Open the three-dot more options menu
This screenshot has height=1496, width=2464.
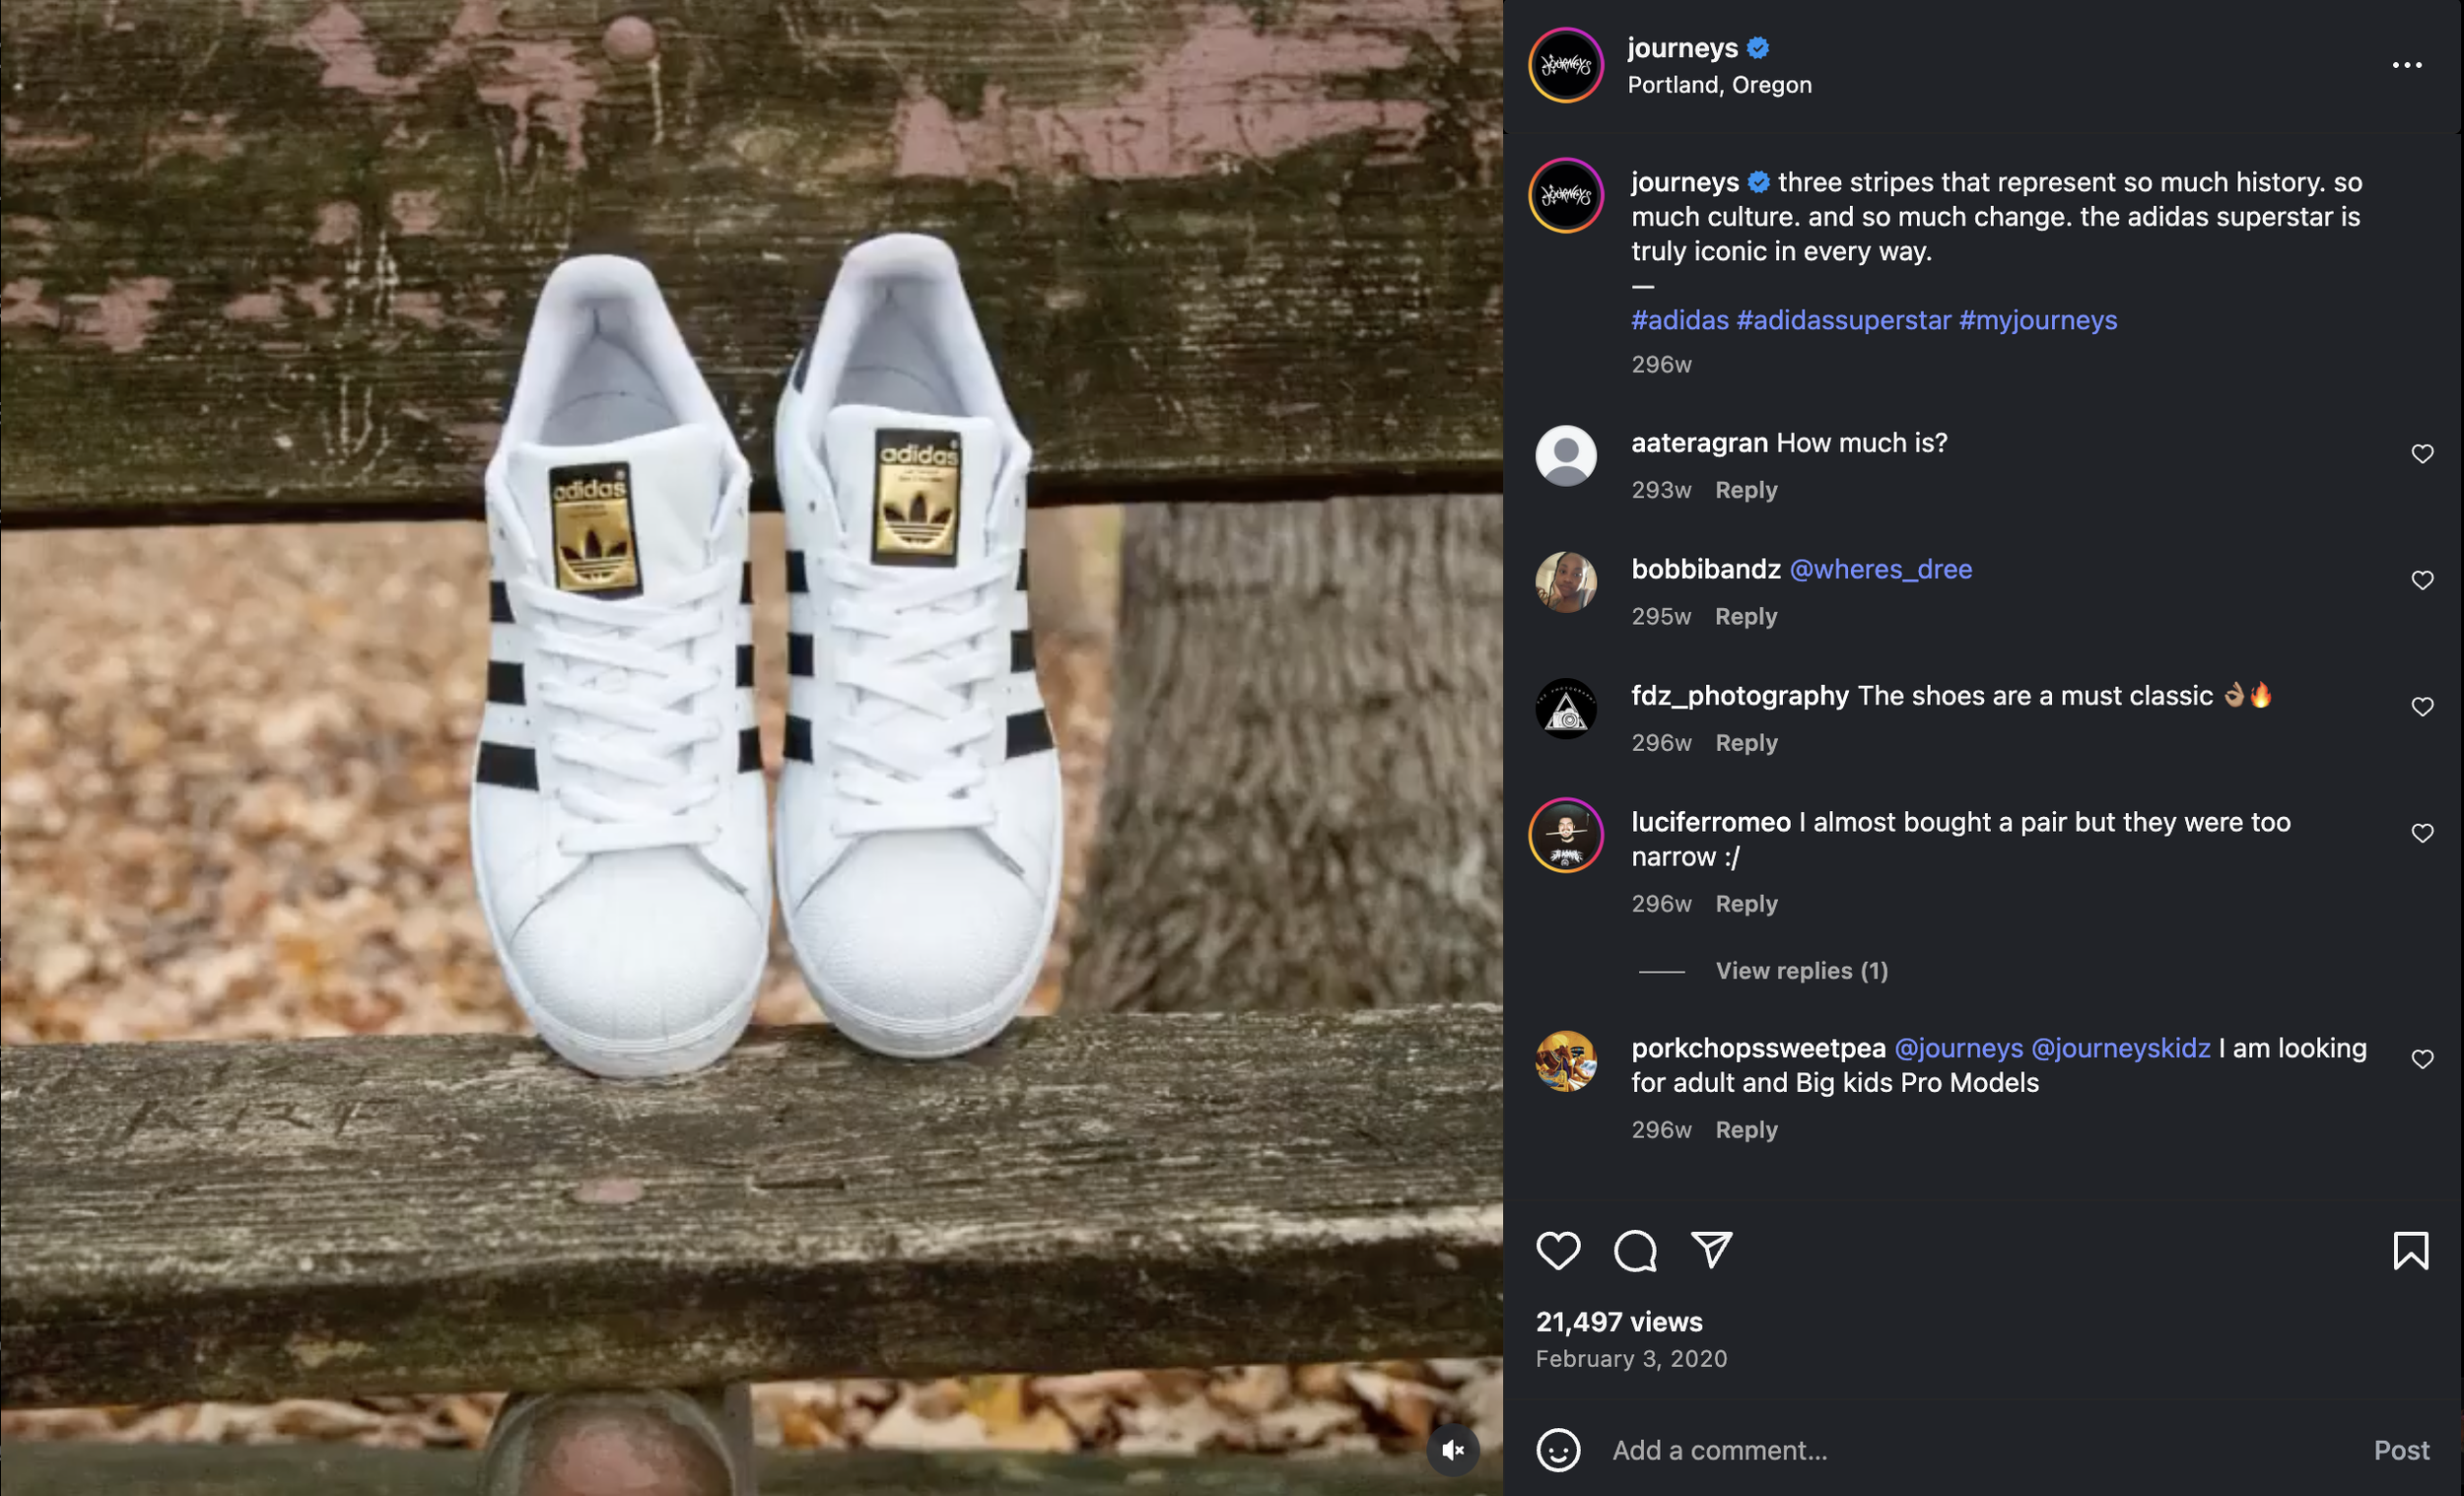click(x=2406, y=65)
